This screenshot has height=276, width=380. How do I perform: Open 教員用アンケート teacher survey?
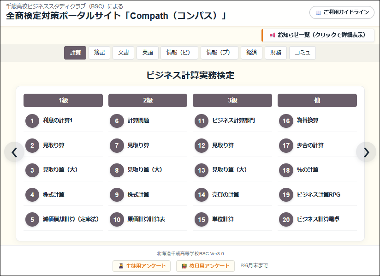[205, 266]
